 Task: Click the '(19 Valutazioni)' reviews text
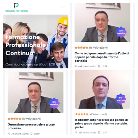coord(31,119)
